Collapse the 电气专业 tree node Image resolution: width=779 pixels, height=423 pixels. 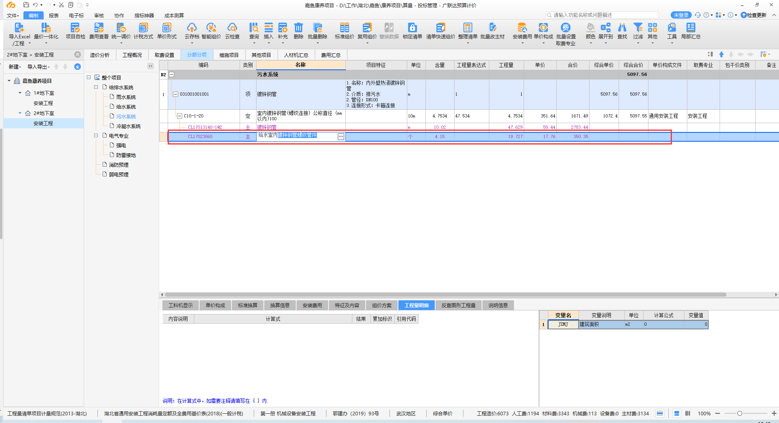tap(96, 135)
